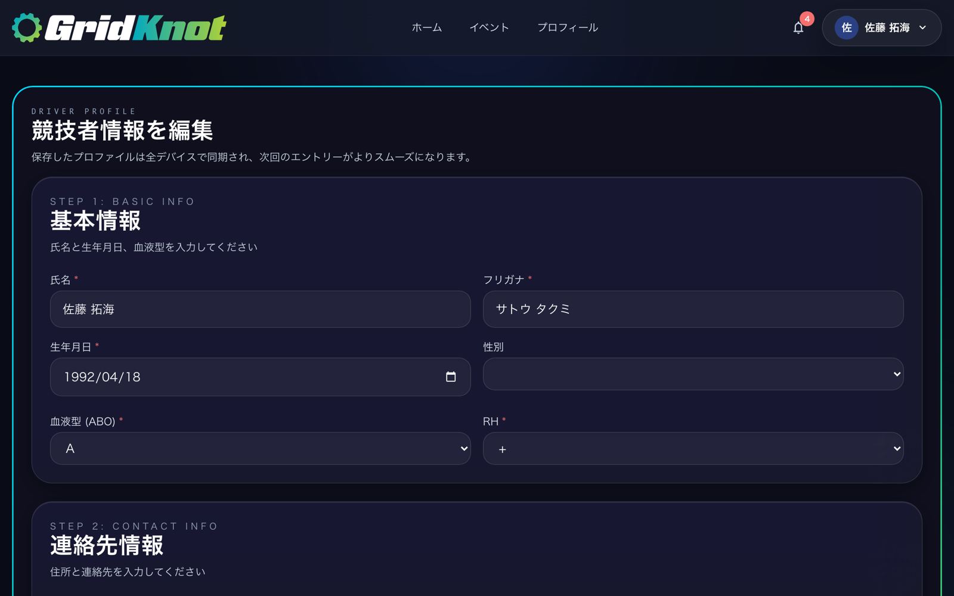Viewport: 954px width, 596px height.
Task: Click the 性別 field label
Action: (x=493, y=347)
